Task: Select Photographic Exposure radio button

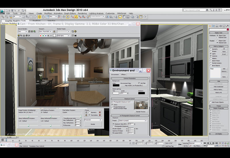Action: [113, 126]
